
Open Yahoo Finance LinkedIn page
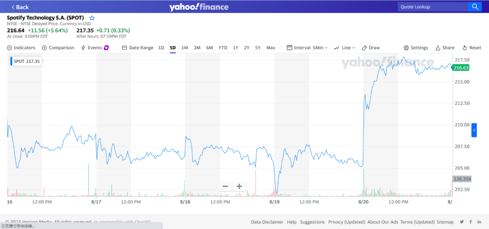point(479,222)
